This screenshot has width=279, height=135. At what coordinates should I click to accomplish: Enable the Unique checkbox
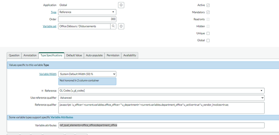208,33
